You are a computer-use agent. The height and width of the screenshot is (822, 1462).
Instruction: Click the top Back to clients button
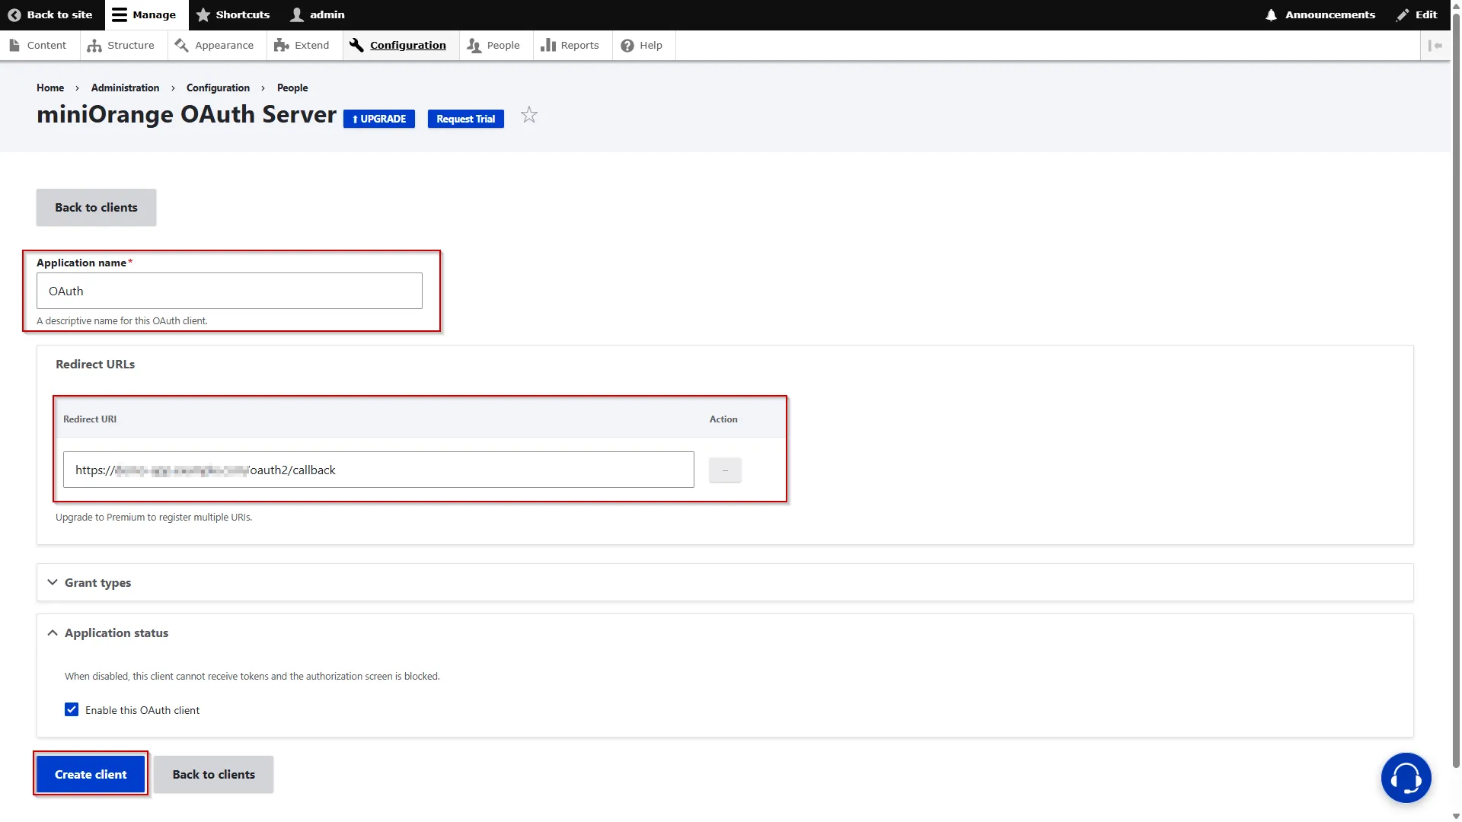tap(96, 208)
